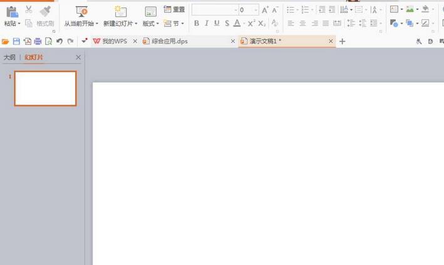444x265 pixels.
Task: Click the insert shapes icon
Action: point(394,23)
